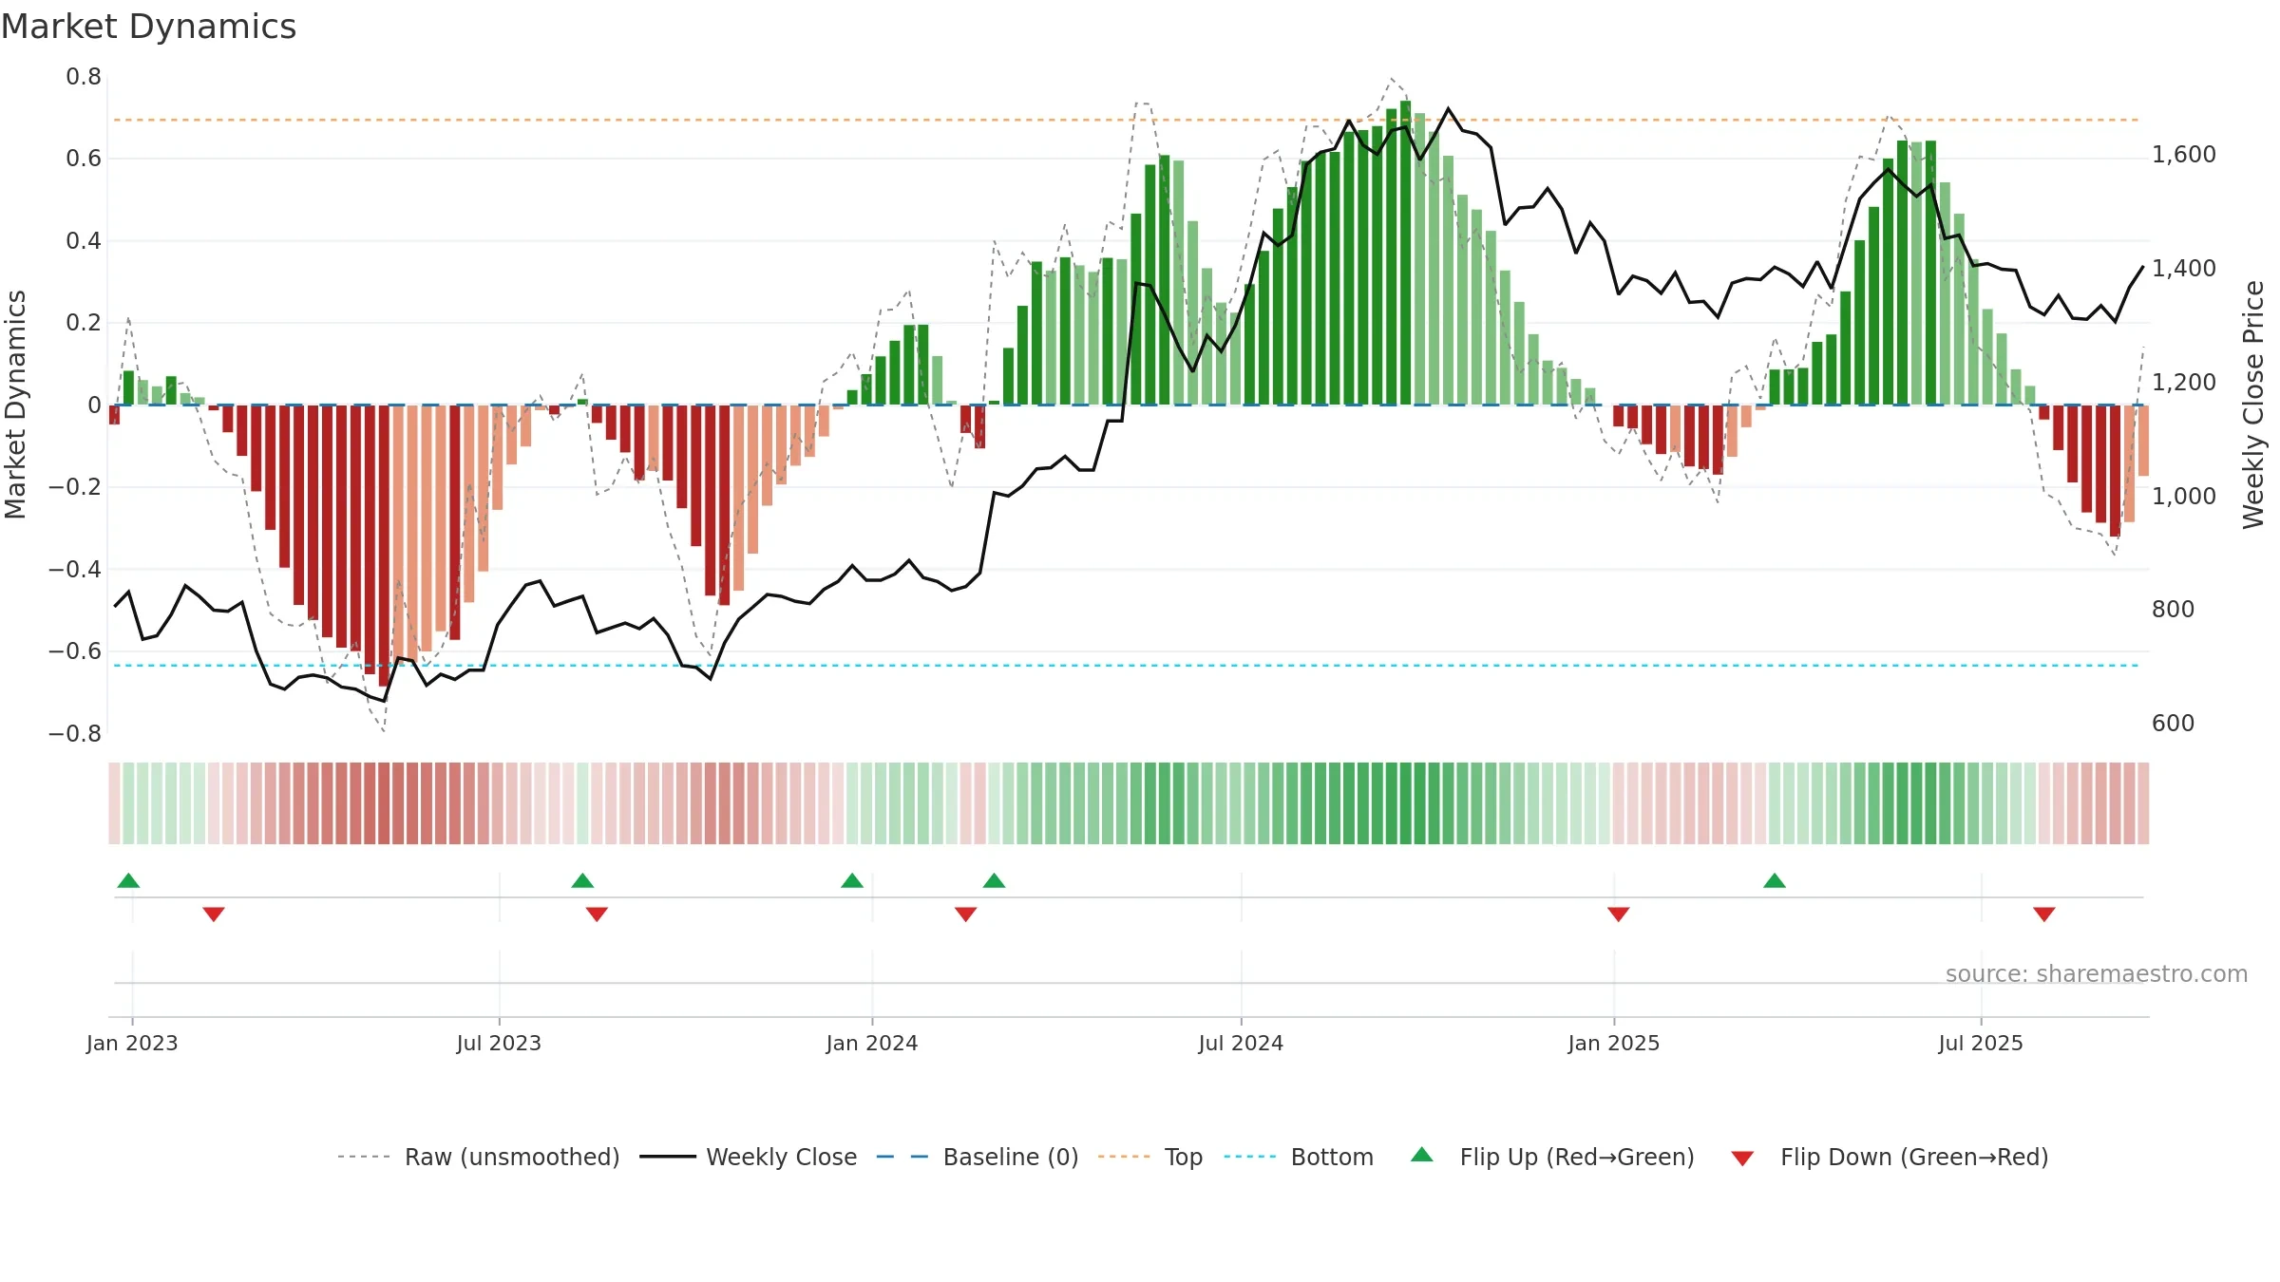This screenshot has width=2280, height=1282.
Task: Click the vertical Market Dynamics axis title
Action: click(x=15, y=405)
